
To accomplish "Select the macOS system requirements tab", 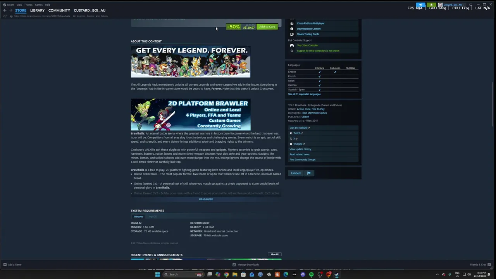I will pyautogui.click(x=153, y=217).
